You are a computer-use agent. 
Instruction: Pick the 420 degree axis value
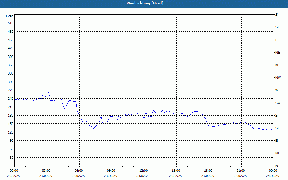coord(11,48)
